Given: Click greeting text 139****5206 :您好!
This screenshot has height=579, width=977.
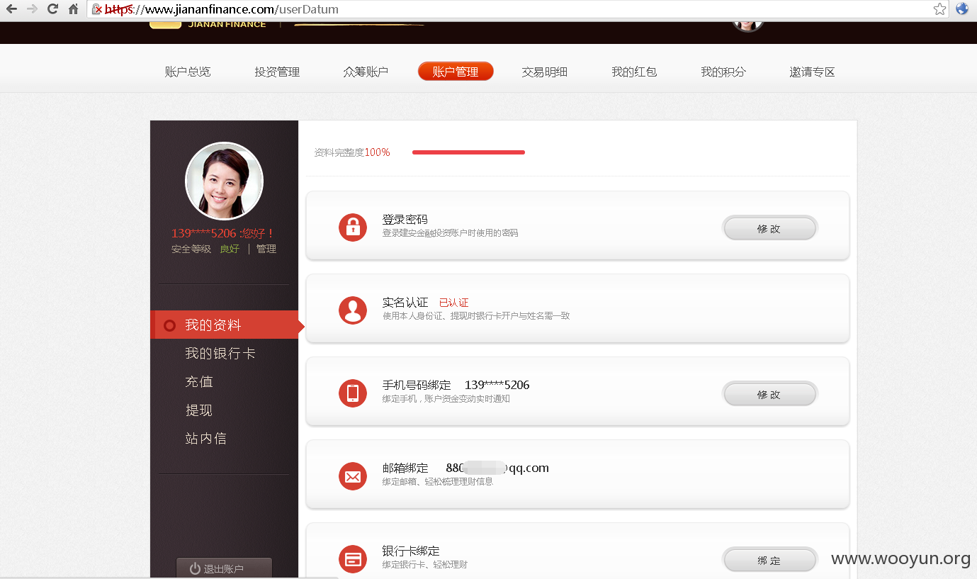Looking at the screenshot, I should [223, 233].
